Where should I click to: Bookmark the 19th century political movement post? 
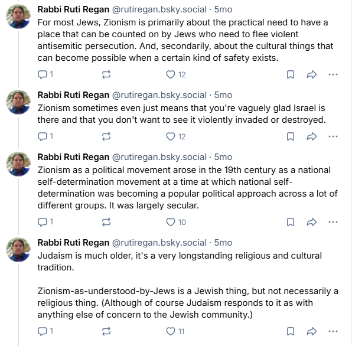pyautogui.click(x=291, y=222)
